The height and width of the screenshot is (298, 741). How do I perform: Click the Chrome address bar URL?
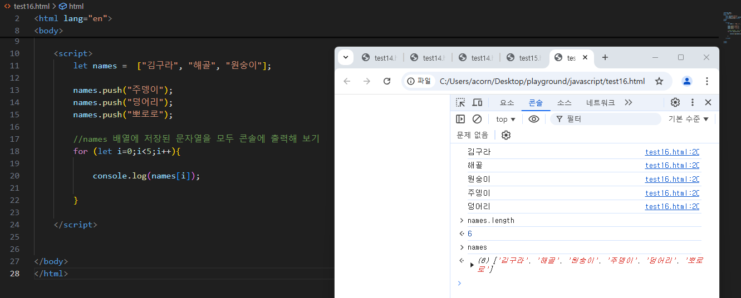point(542,81)
